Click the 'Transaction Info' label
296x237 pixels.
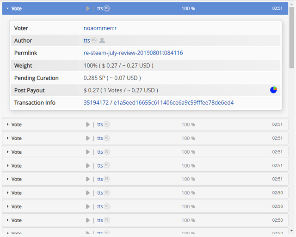tap(35, 103)
